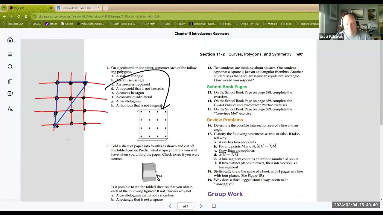This screenshot has height=215, width=383.
Task: Open the tab search dropdown arrow
Action: click(x=4, y=8)
